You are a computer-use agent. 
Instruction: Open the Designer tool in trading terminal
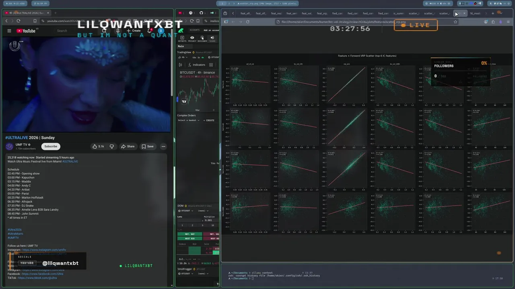tap(202, 39)
